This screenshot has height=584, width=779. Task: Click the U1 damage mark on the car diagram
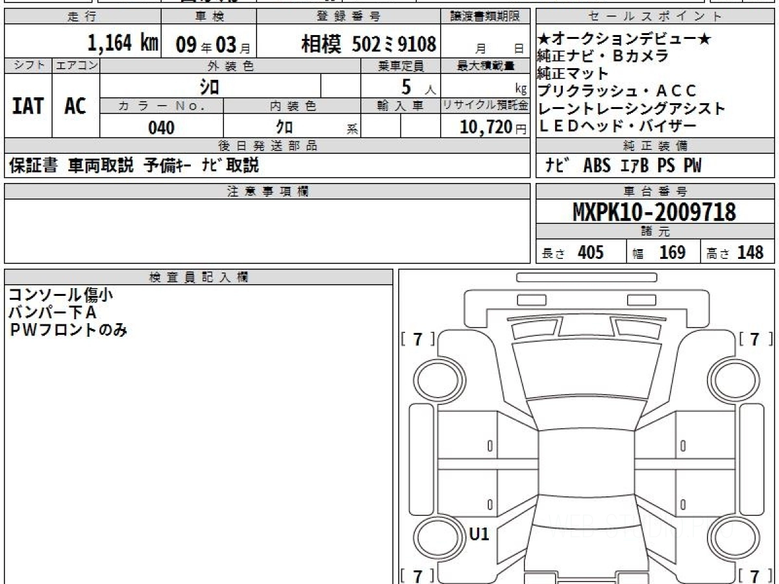(x=478, y=535)
